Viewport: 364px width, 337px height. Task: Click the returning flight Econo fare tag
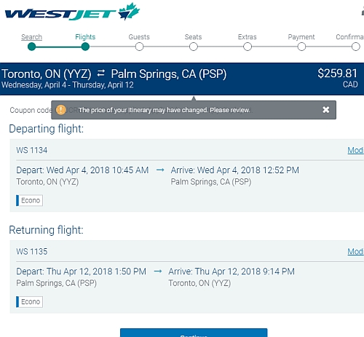[x=30, y=302]
